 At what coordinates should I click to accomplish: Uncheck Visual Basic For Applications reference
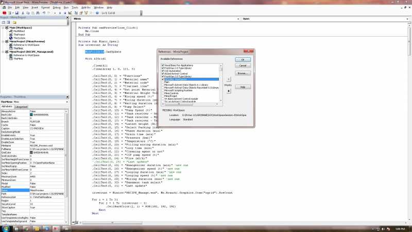click(x=163, y=65)
